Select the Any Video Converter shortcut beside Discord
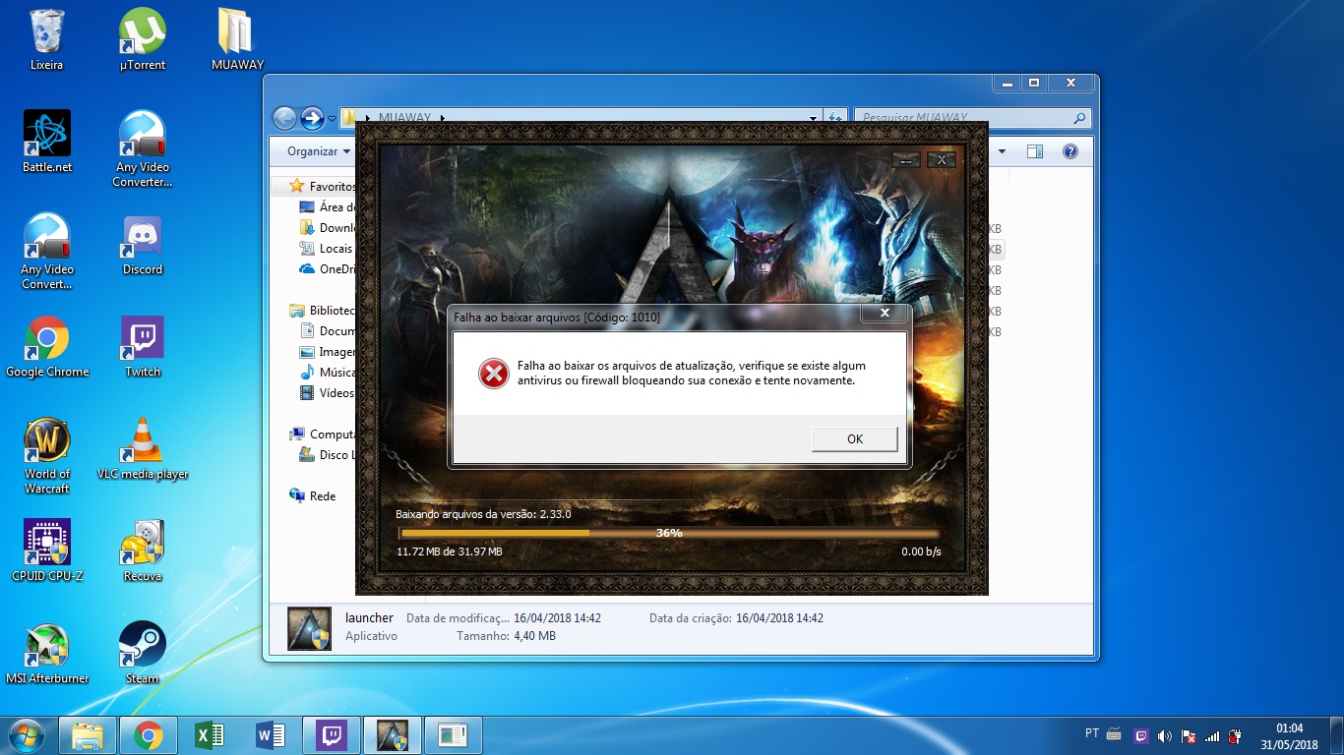This screenshot has height=755, width=1344. 46,251
